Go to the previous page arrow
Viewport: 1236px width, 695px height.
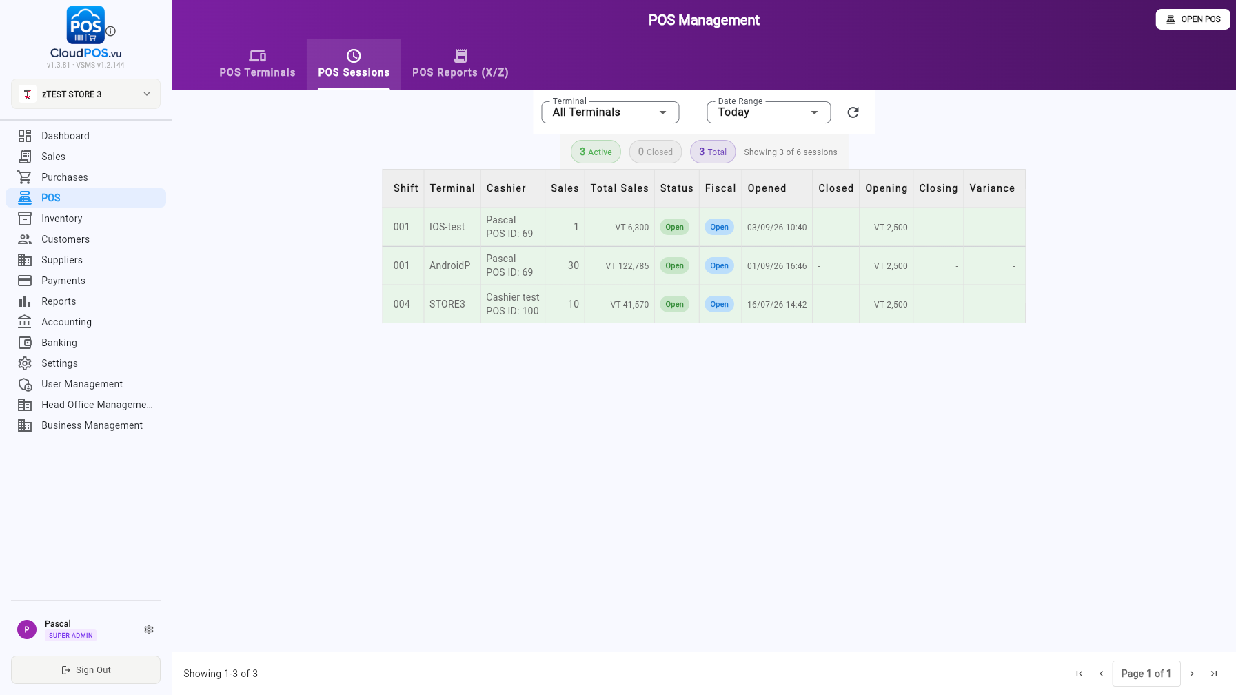1102,674
